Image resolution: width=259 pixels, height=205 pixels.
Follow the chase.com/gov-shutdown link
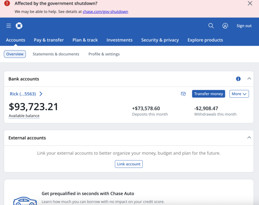[x=105, y=12]
